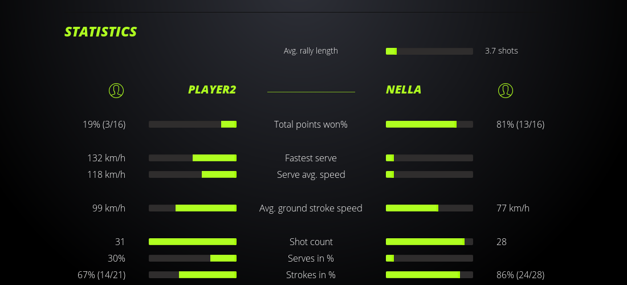Screen dimensions: 627x285
Task: Click PLAYER2's 132 km/h serve value
Action: [x=106, y=158]
